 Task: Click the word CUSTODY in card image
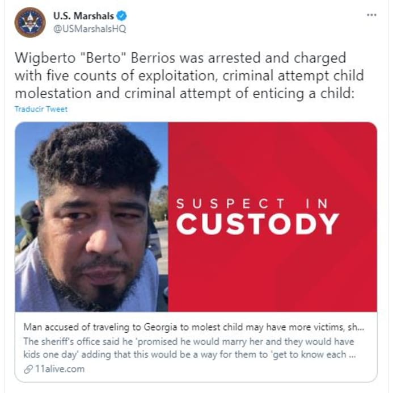point(257,224)
